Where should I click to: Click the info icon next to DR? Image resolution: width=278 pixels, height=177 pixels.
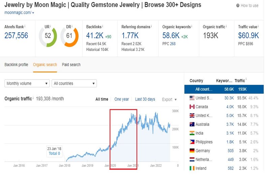(x=72, y=26)
